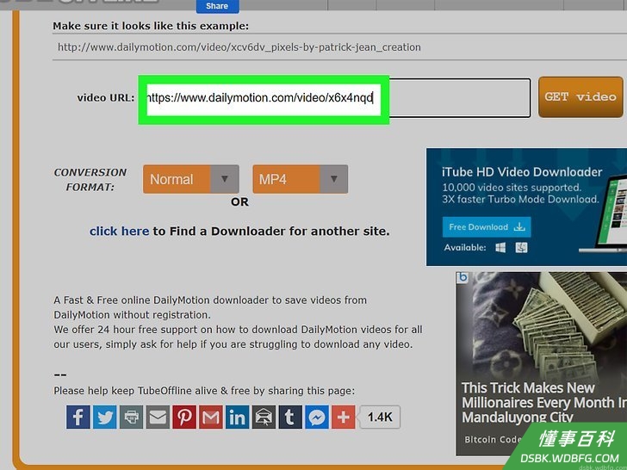This screenshot has width=627, height=470.
Task: Share the page via Gmail icon
Action: [x=211, y=417]
